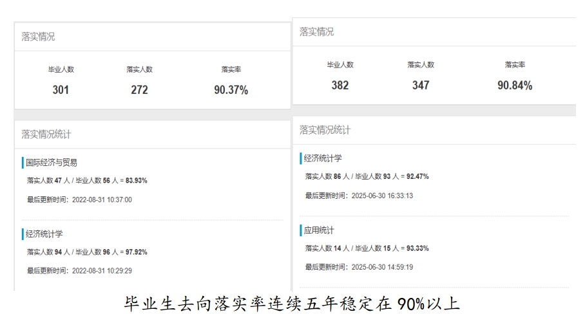
Task: Select the 92.47% placement statistic line
Action: click(x=367, y=176)
